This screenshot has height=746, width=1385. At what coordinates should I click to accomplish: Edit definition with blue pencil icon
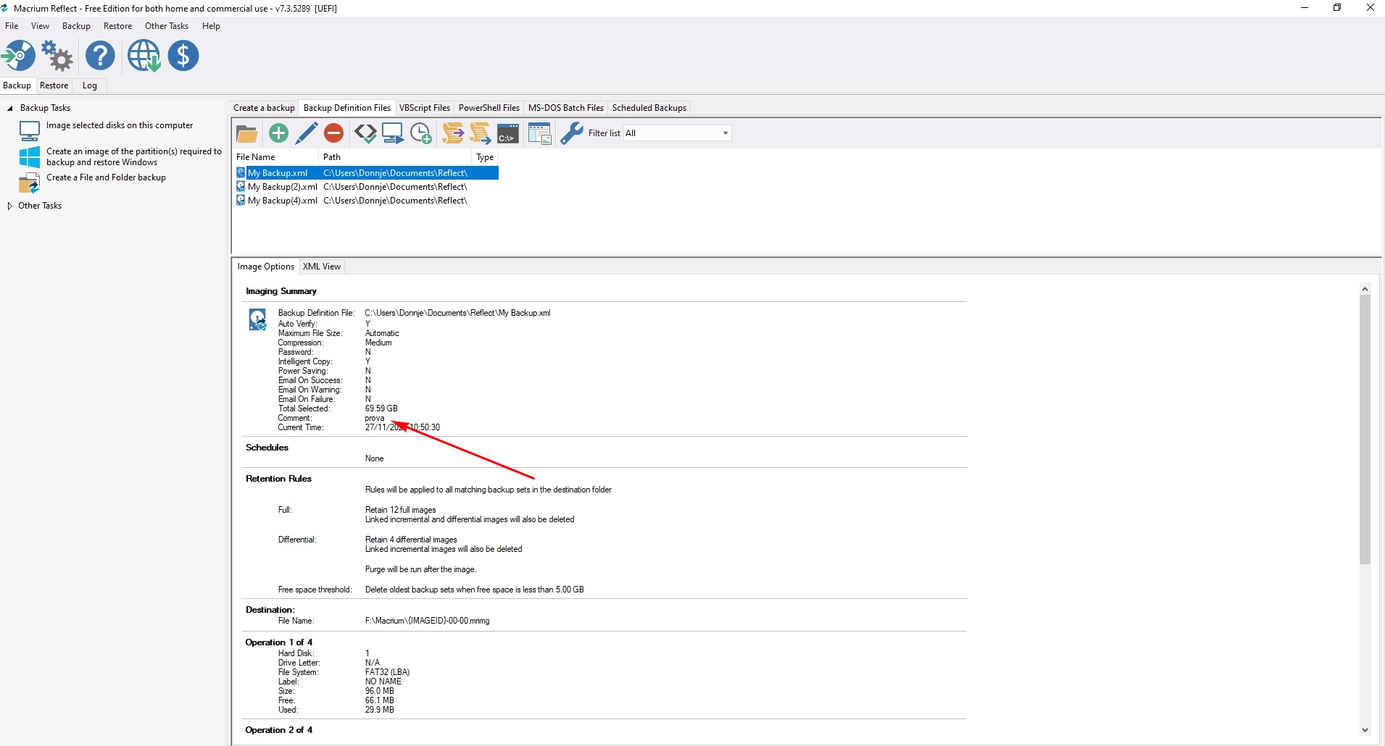pos(306,133)
